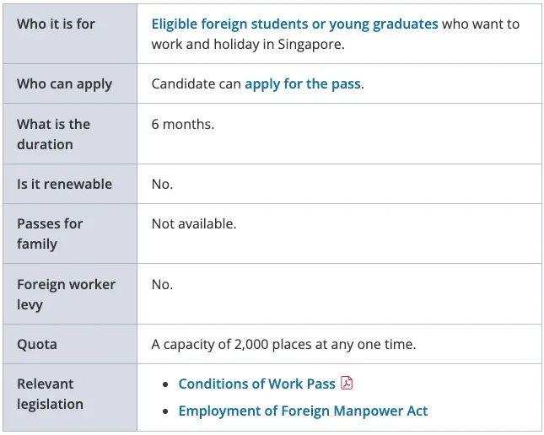
Task: Select the 'Relevant legislation' row header
Action: 50,394
